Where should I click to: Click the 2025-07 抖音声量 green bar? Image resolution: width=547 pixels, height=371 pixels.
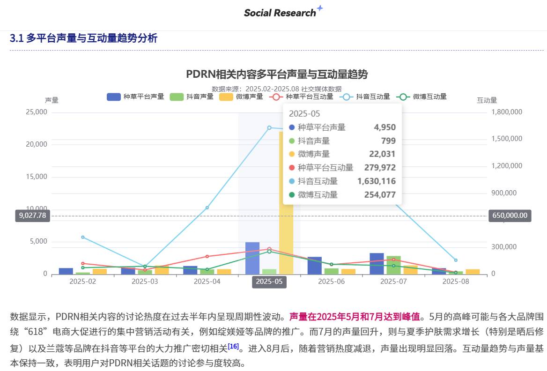coord(393,265)
